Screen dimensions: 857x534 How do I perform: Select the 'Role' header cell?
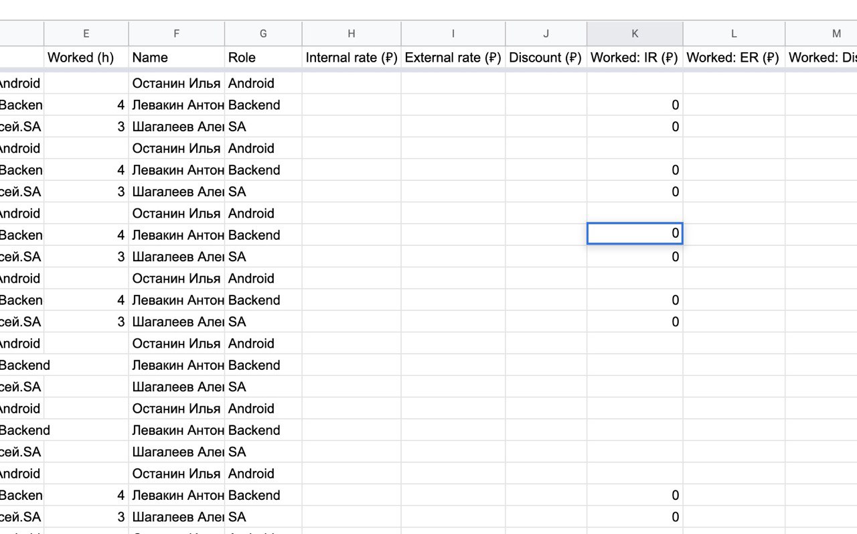pos(263,58)
